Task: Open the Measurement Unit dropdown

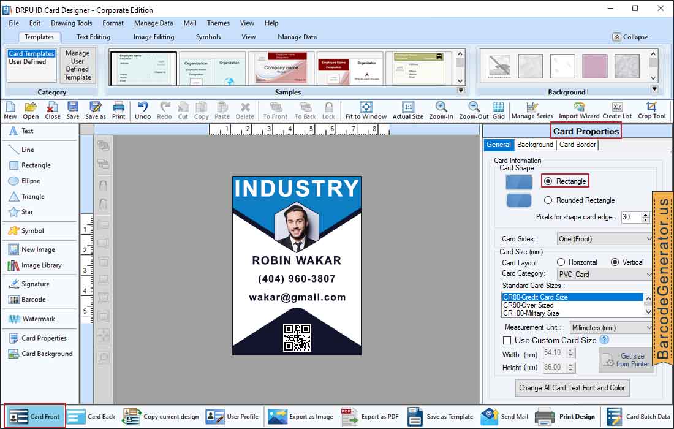Action: coord(611,327)
